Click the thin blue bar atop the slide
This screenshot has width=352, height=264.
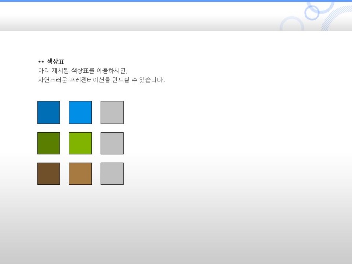click(x=176, y=1)
